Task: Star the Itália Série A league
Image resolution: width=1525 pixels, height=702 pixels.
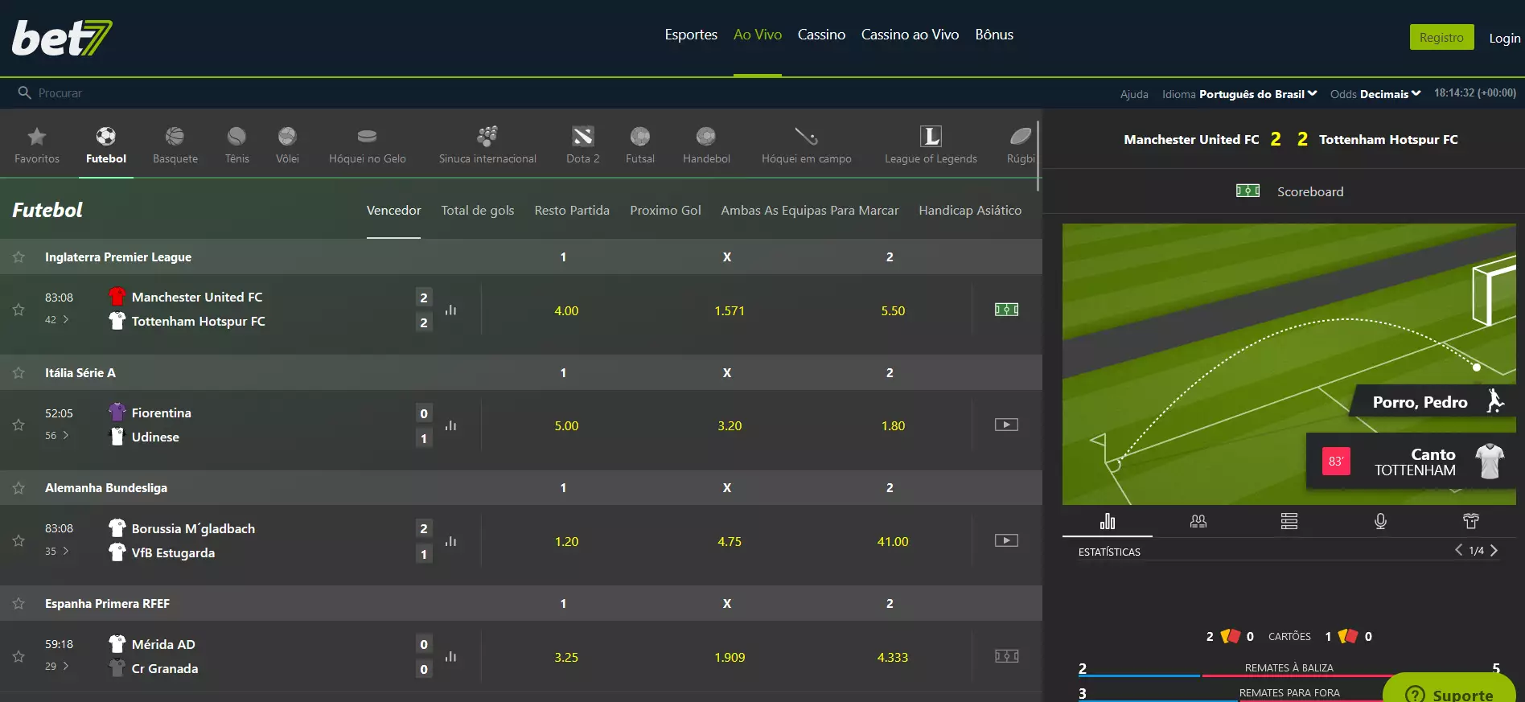Action: pyautogui.click(x=18, y=373)
